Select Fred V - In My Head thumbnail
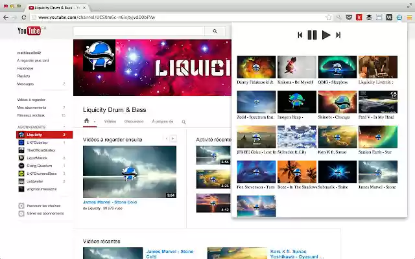415x259 pixels. pos(377,102)
